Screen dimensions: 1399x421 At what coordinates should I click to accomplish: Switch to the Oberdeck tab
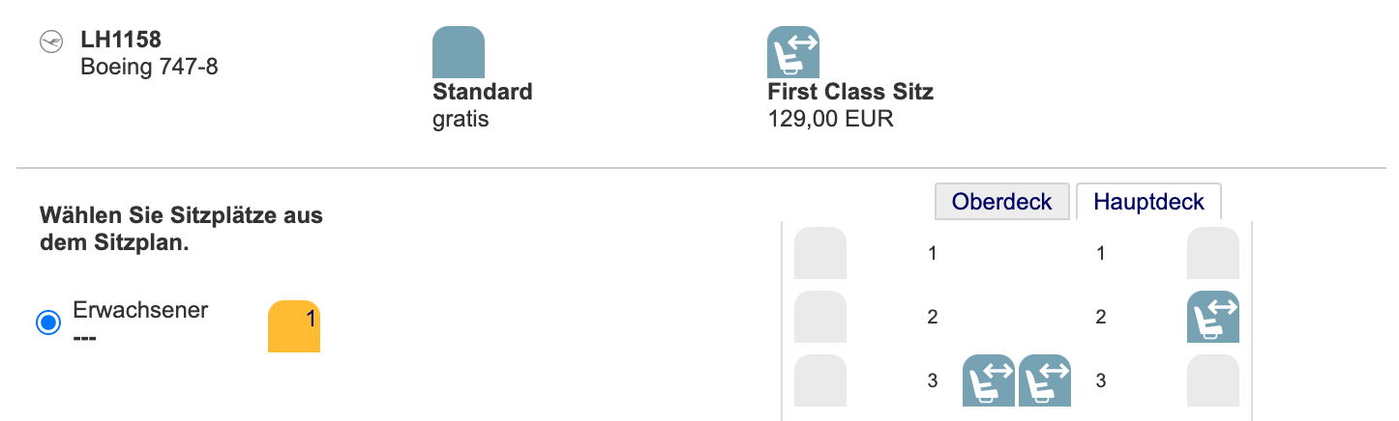click(1002, 202)
